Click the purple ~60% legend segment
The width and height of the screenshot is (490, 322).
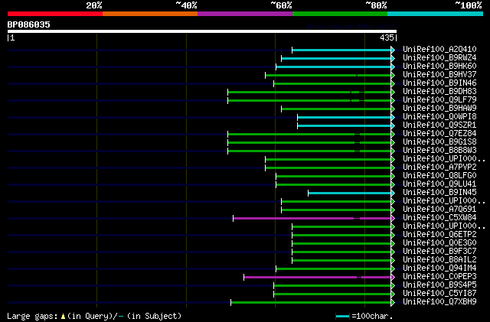pyautogui.click(x=245, y=14)
